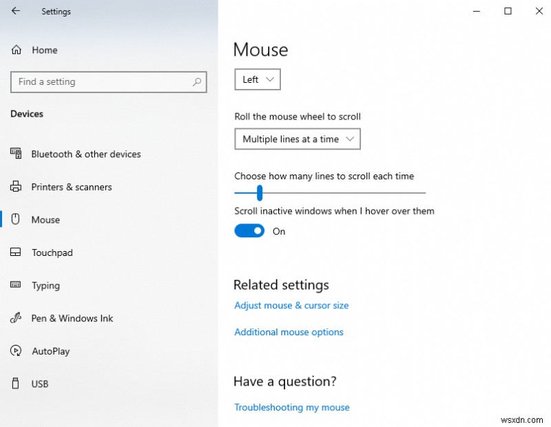551x427 pixels.
Task: Open the primary mouse button dropdown
Action: (257, 79)
